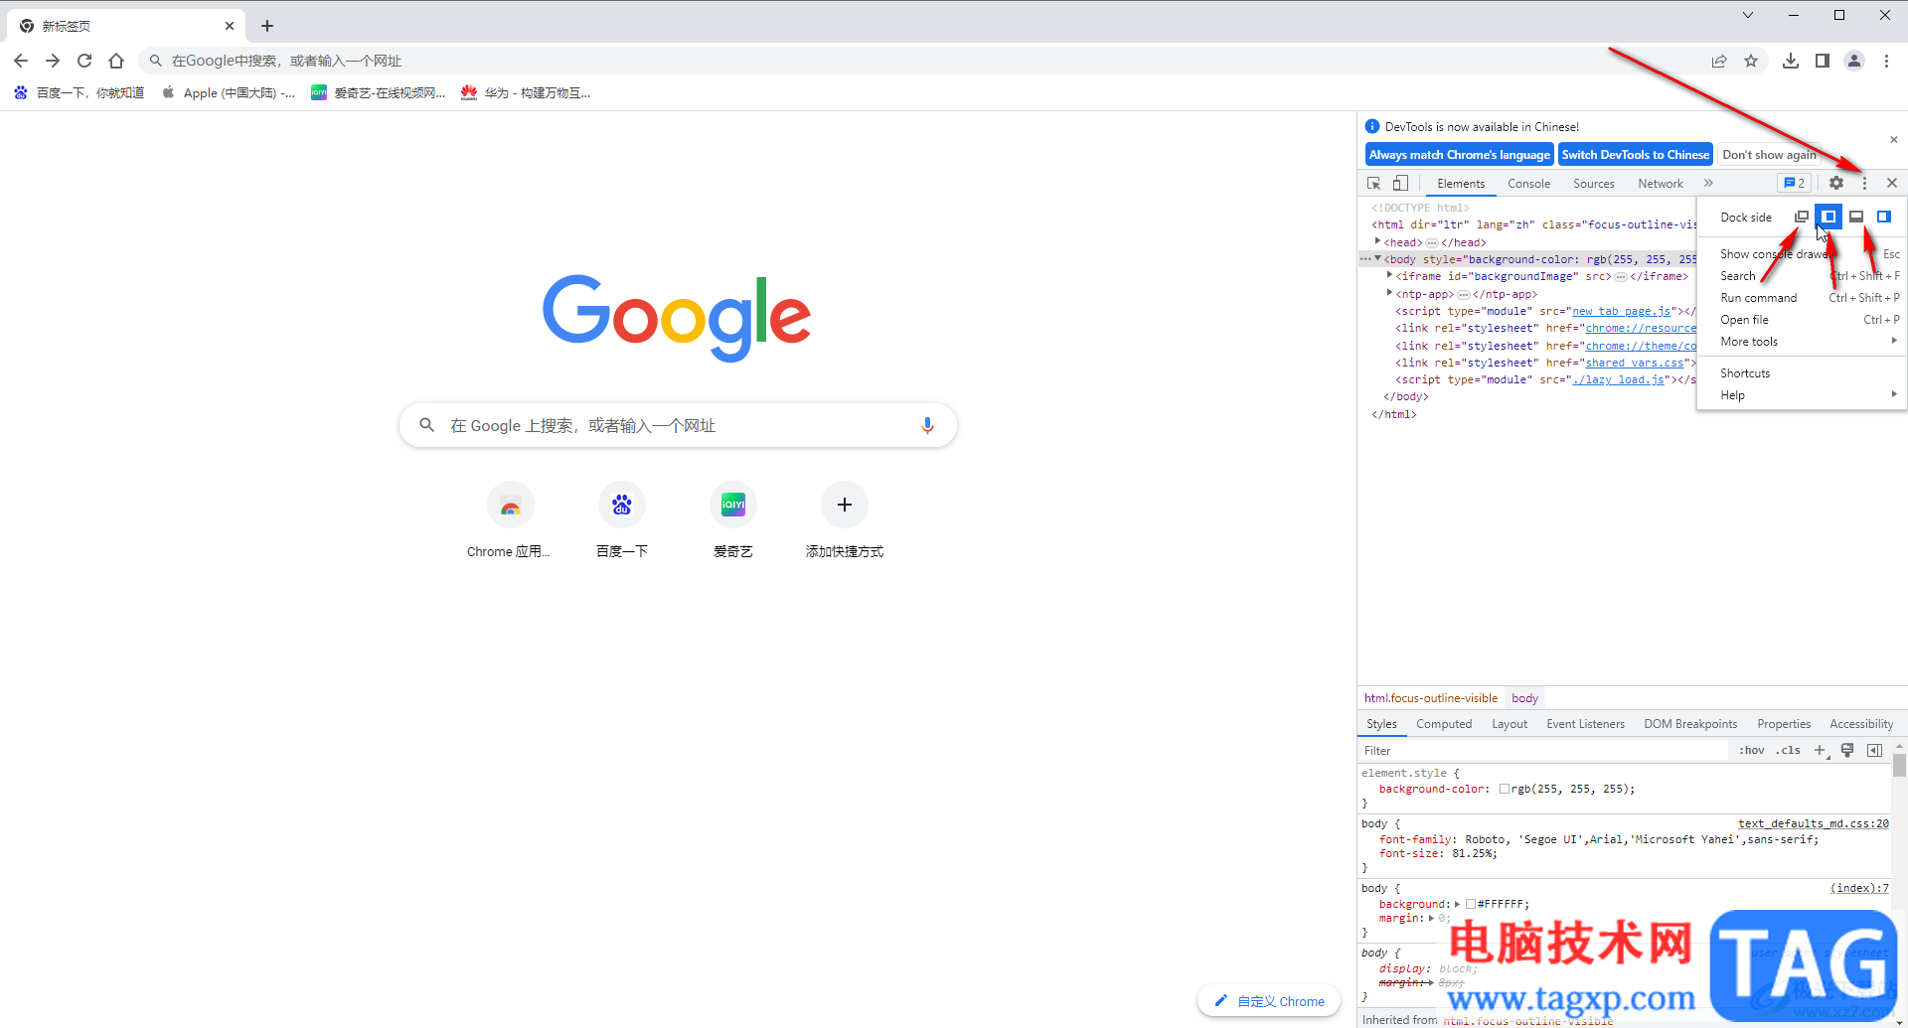The height and width of the screenshot is (1028, 1908).
Task: Select dock to left icon
Action: pos(1828,217)
